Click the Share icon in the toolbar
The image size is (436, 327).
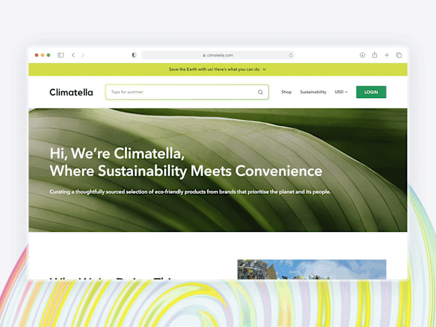click(375, 55)
